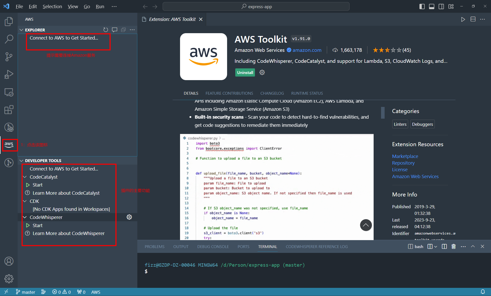Click the master branch in status bar

pyautogui.click(x=25, y=292)
